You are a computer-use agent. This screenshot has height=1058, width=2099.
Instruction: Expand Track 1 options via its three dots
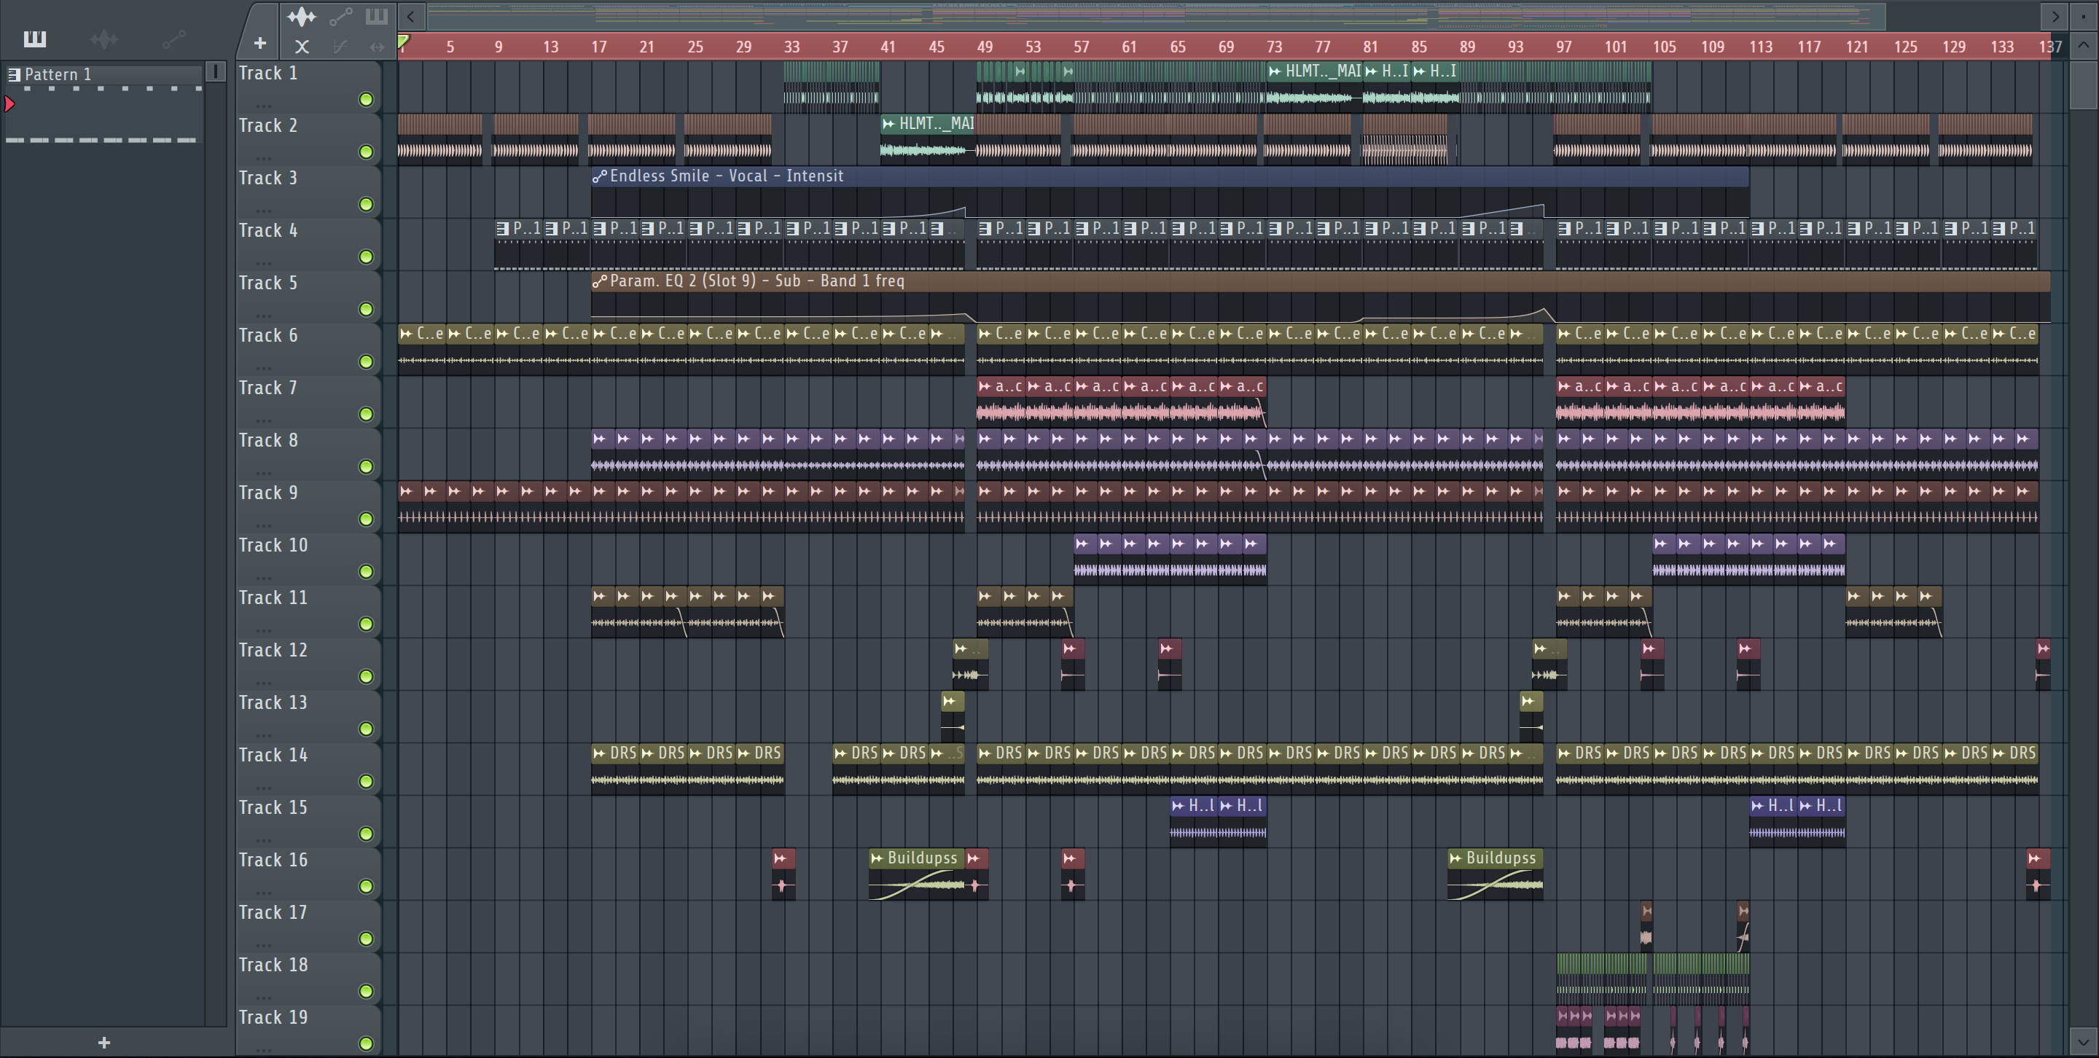point(262,106)
